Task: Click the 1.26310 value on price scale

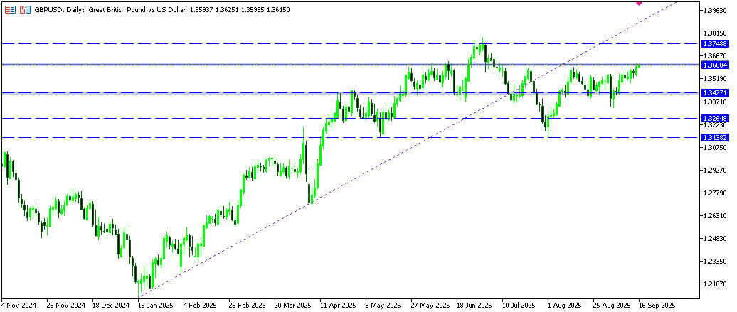Action: point(715,215)
